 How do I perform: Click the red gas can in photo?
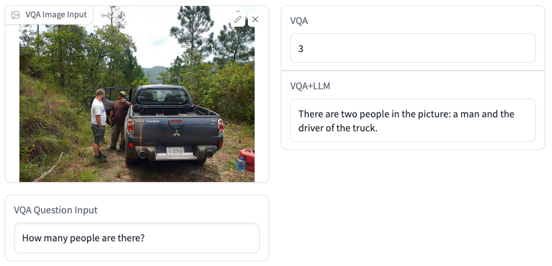(x=248, y=159)
